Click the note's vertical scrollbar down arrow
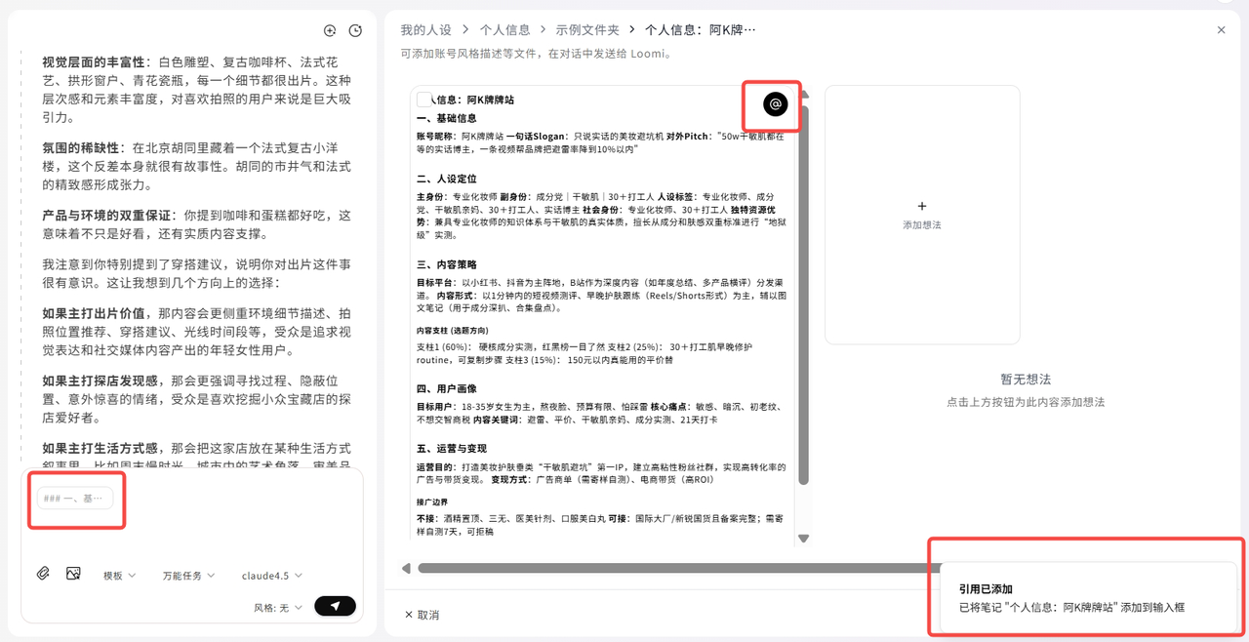 [803, 538]
